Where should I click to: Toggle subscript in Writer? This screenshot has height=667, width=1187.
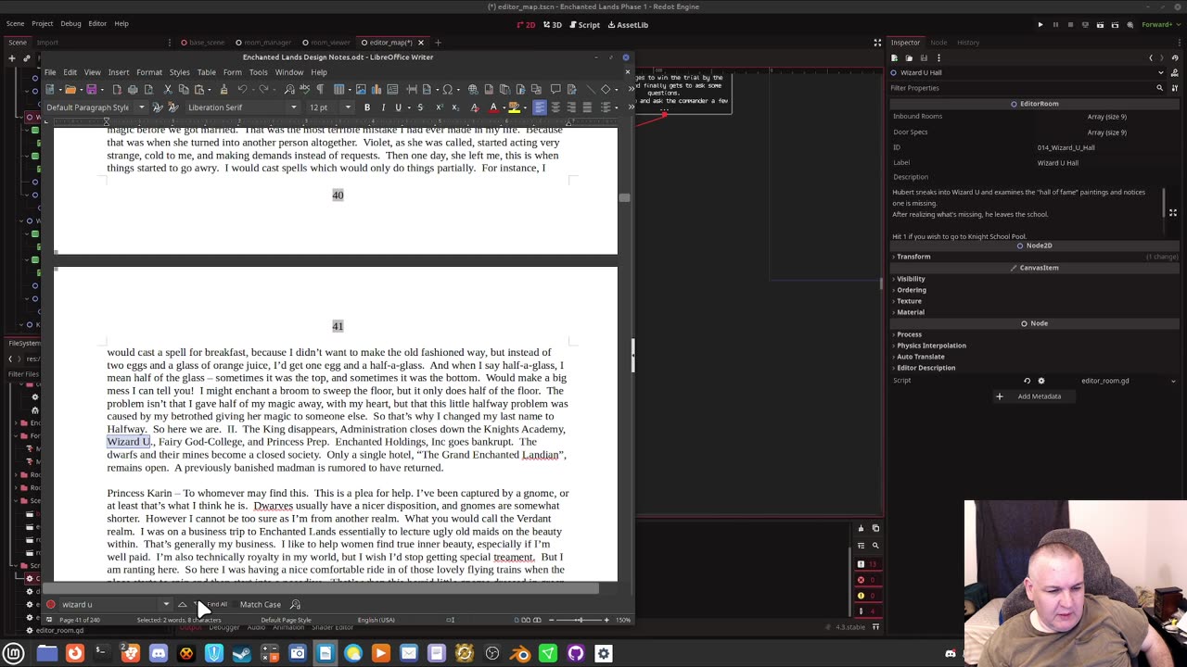[x=454, y=107]
